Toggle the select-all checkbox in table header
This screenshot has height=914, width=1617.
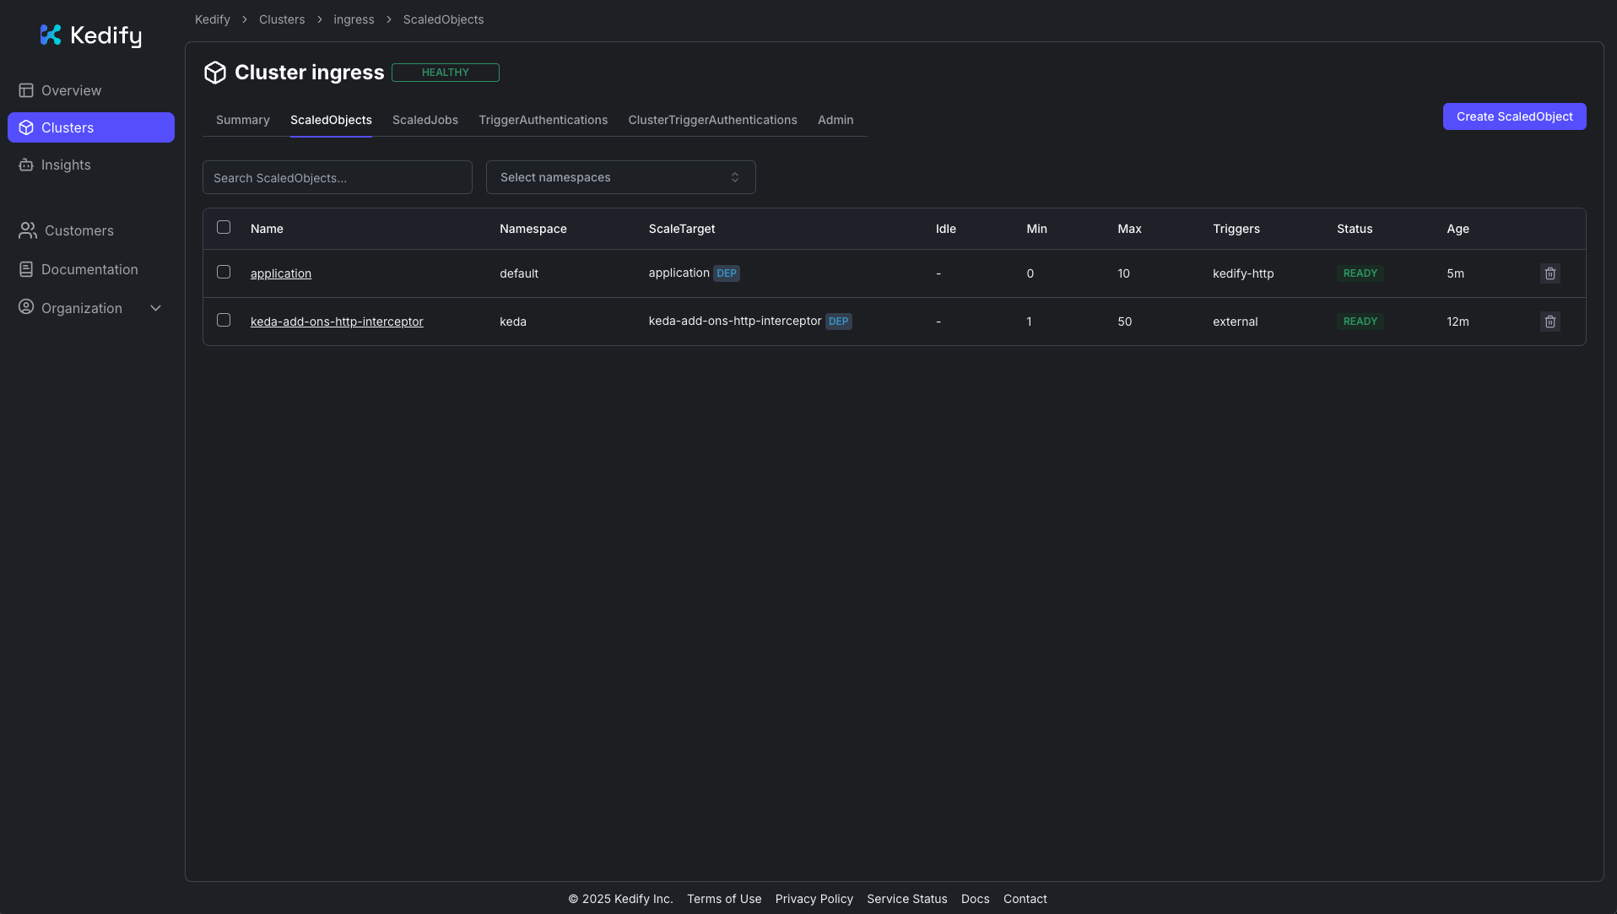click(x=224, y=227)
